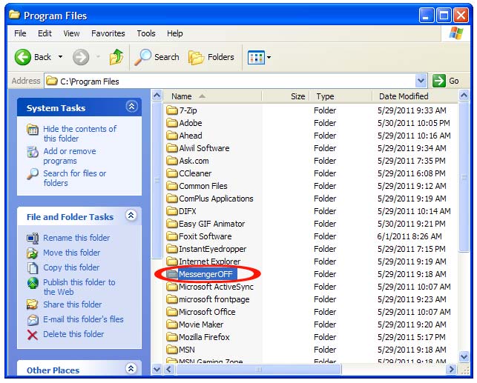
Task: Select the InstantEyedropper folder
Action: pyautogui.click(x=206, y=249)
